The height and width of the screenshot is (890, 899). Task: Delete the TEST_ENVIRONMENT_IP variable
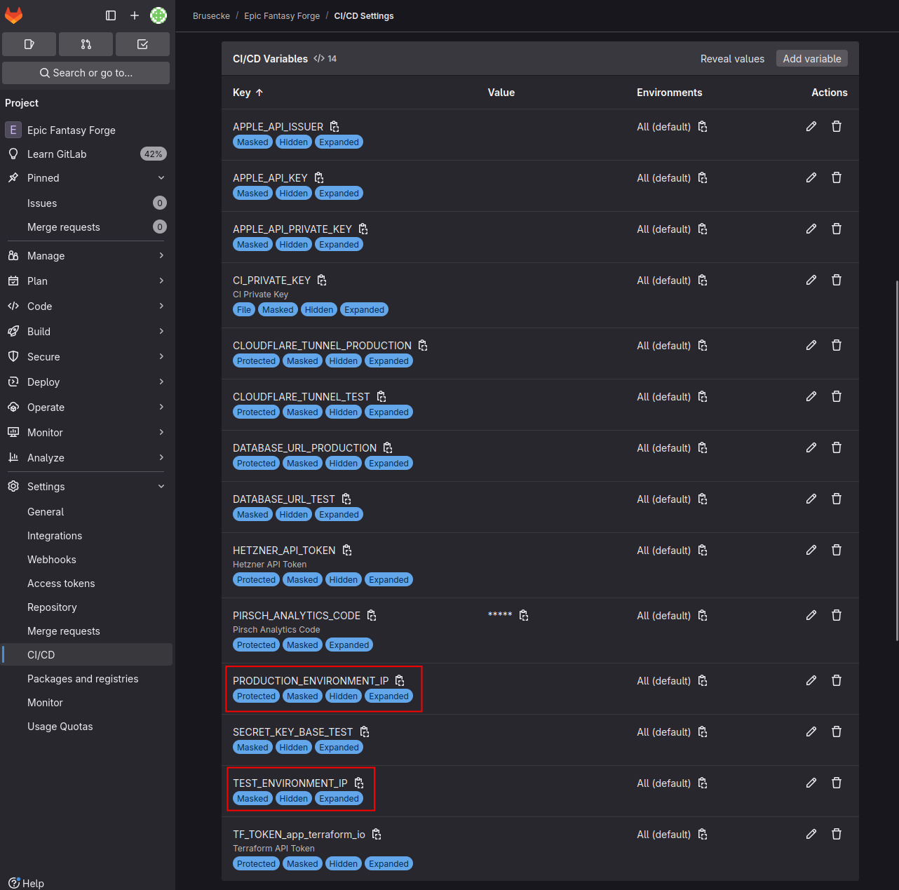click(x=837, y=783)
